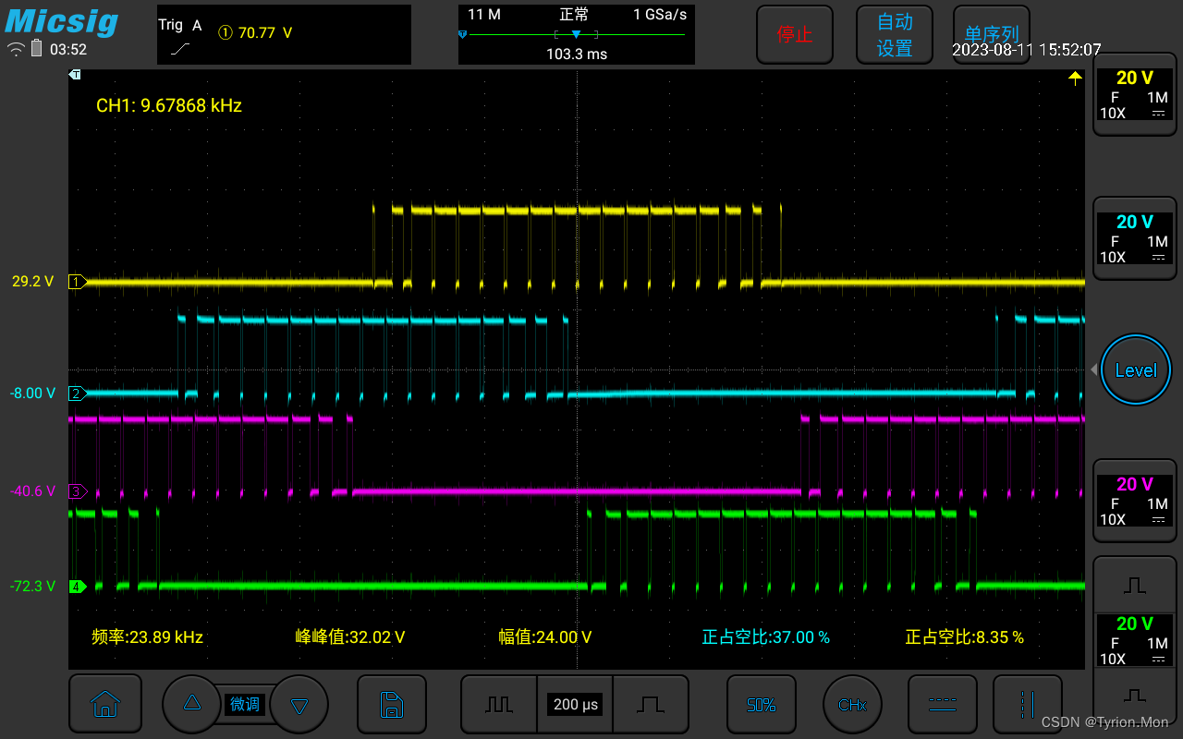This screenshot has height=739, width=1183.
Task: Adjust the round Level trigger knob
Action: [x=1136, y=369]
